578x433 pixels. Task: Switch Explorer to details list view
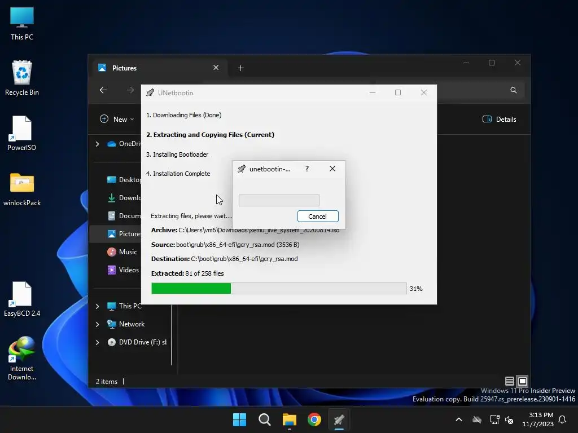510,381
